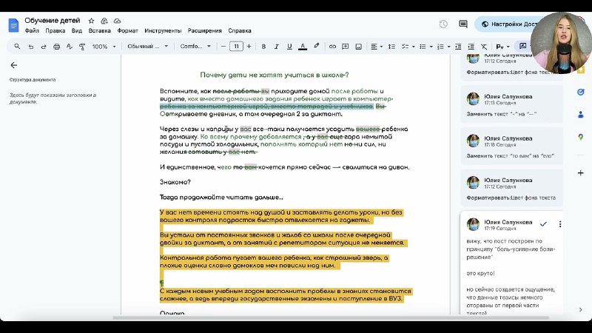Open the Вид menu

77,30
